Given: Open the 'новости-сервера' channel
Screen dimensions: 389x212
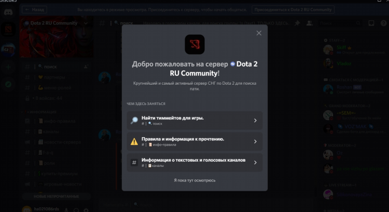Looking at the screenshot, I should 57,142.
